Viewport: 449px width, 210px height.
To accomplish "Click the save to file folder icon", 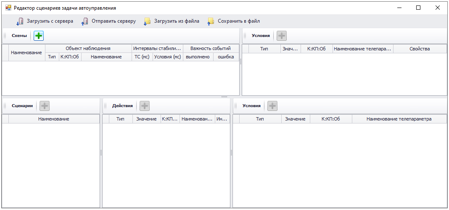I will pyautogui.click(x=211, y=21).
